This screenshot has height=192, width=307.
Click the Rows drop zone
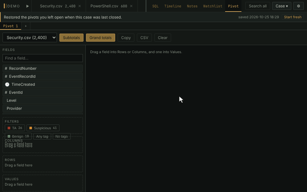[x=43, y=164]
